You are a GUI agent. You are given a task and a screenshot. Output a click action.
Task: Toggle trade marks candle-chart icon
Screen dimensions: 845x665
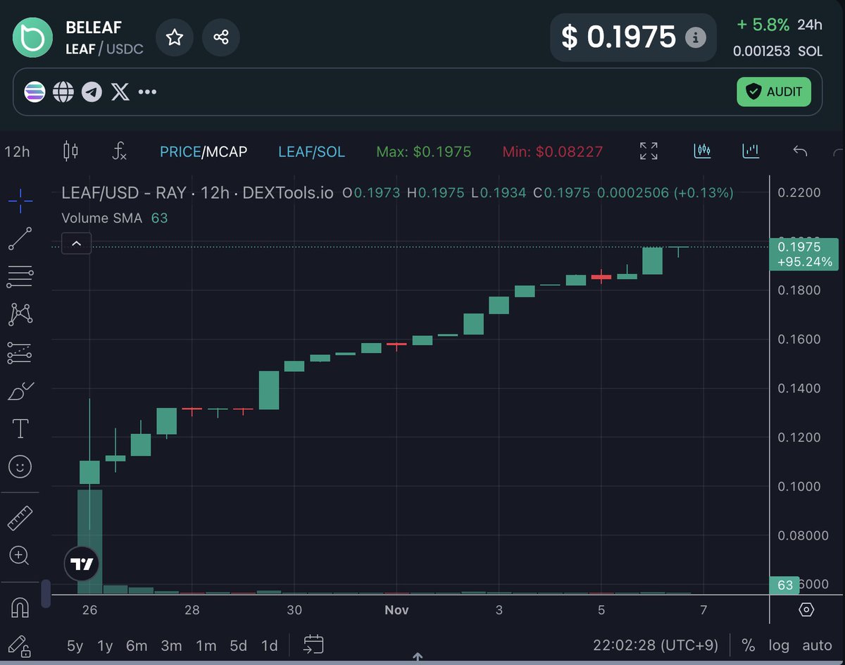click(x=703, y=150)
